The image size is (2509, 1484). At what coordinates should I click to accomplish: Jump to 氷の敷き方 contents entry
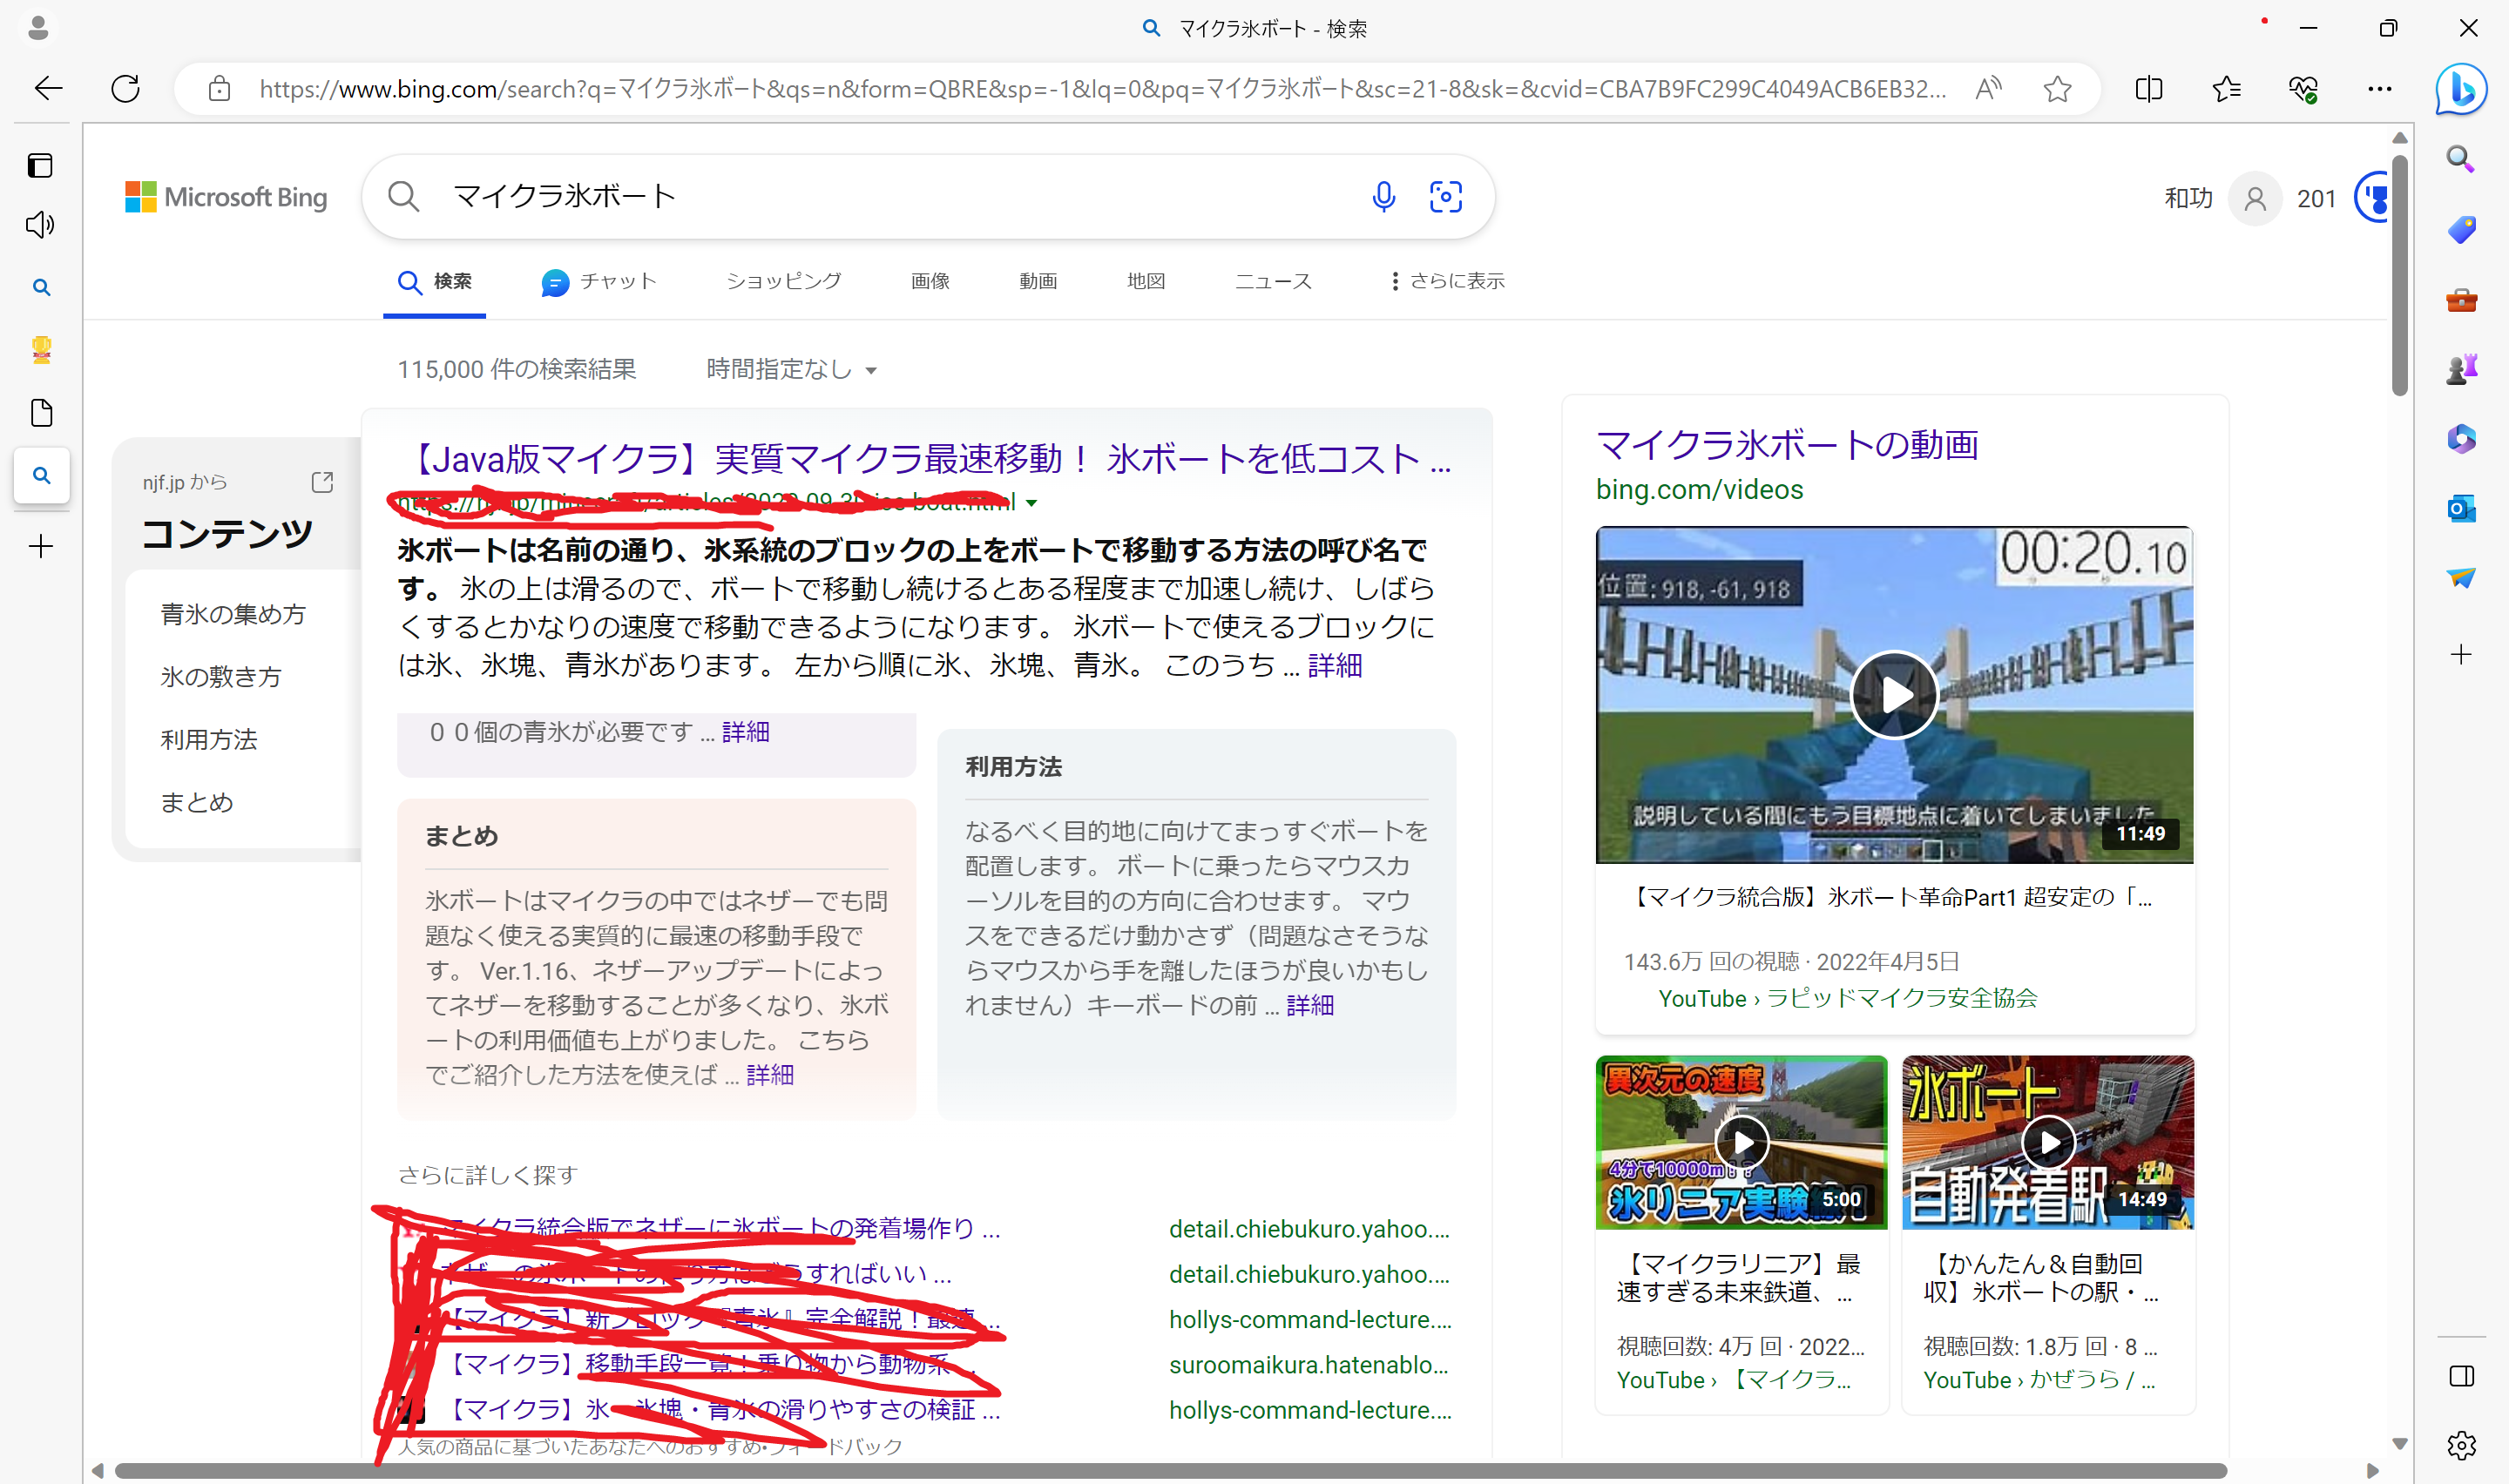coord(221,677)
